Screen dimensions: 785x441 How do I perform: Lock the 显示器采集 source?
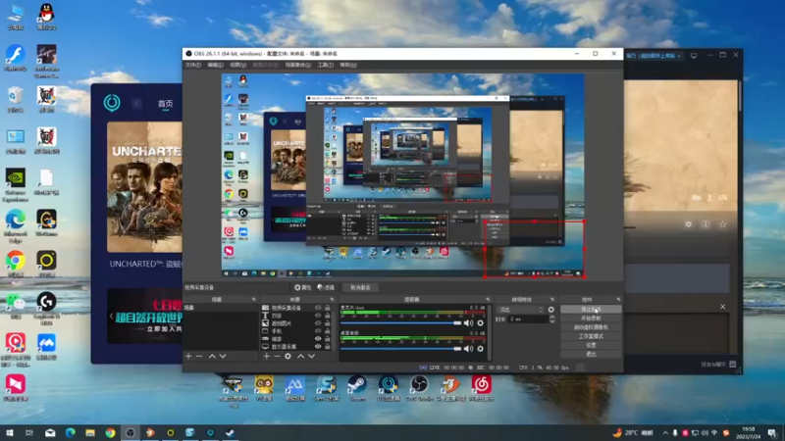[328, 347]
